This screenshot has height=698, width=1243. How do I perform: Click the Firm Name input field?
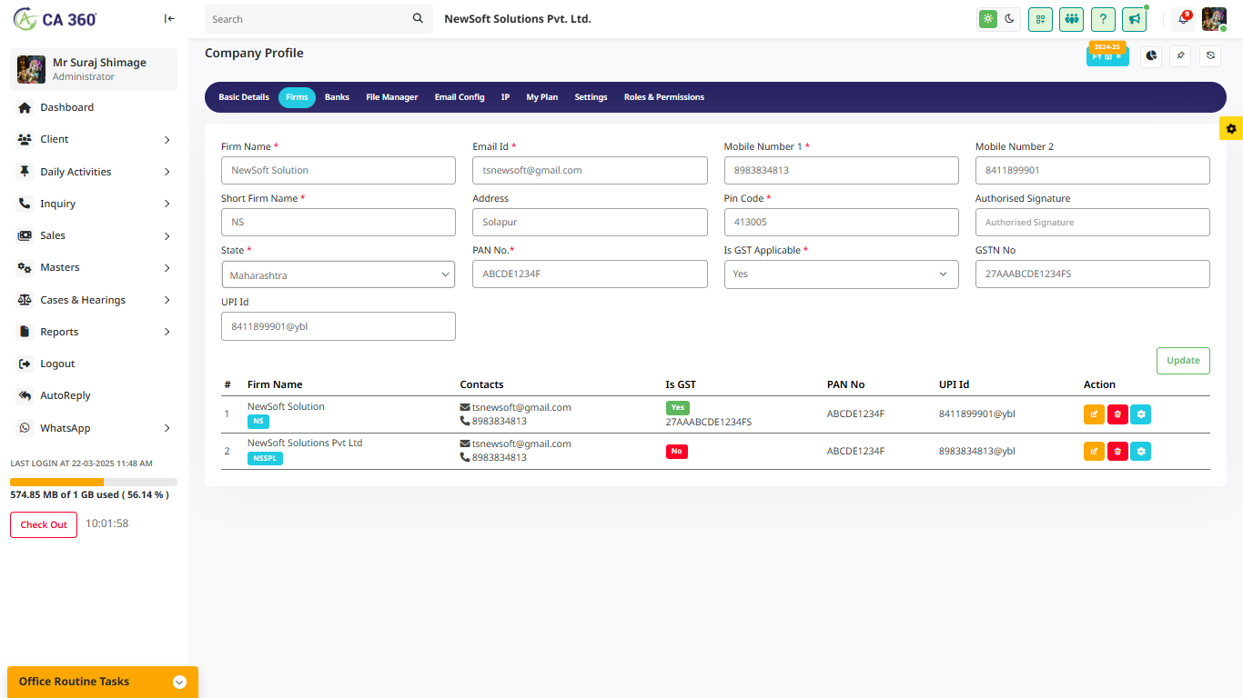point(339,170)
